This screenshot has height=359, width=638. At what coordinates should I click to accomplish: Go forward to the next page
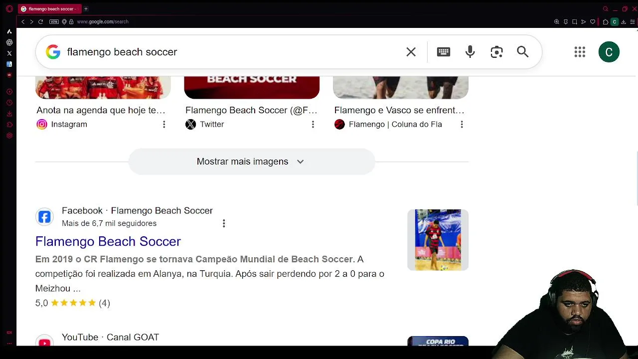point(31,22)
